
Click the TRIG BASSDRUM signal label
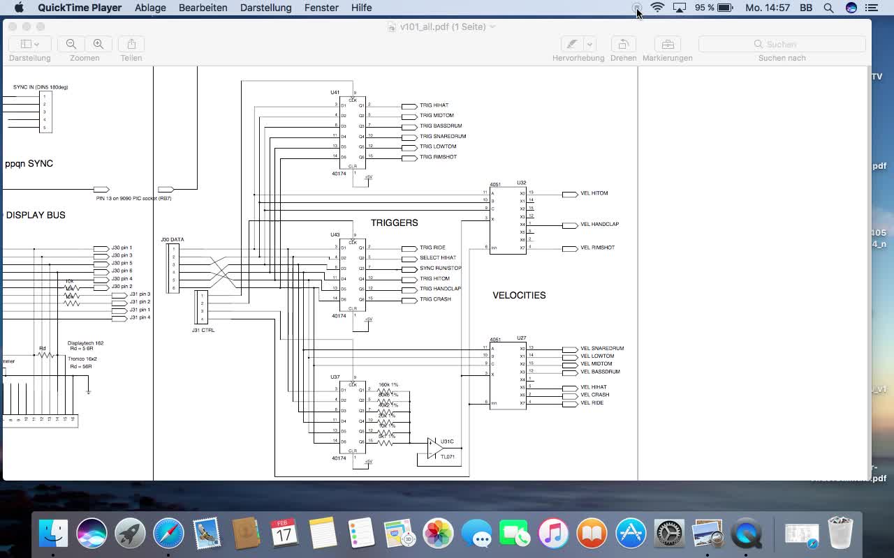pyautogui.click(x=441, y=126)
